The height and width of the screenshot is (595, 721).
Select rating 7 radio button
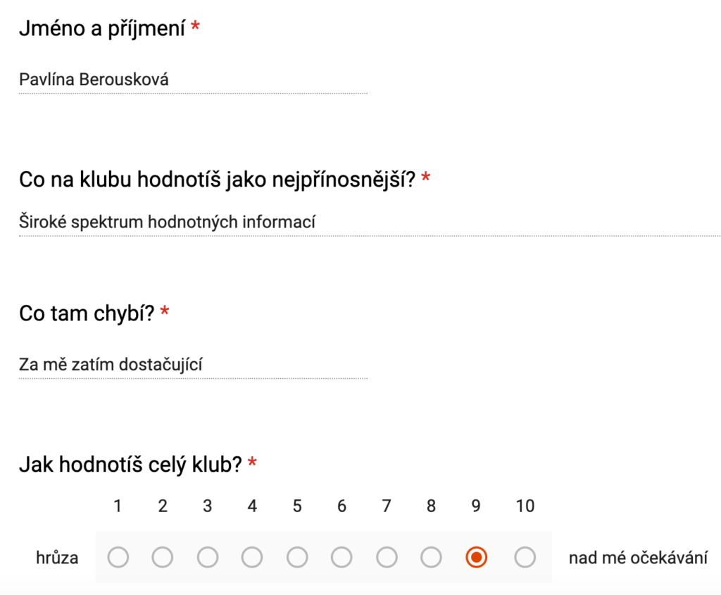pyautogui.click(x=387, y=557)
